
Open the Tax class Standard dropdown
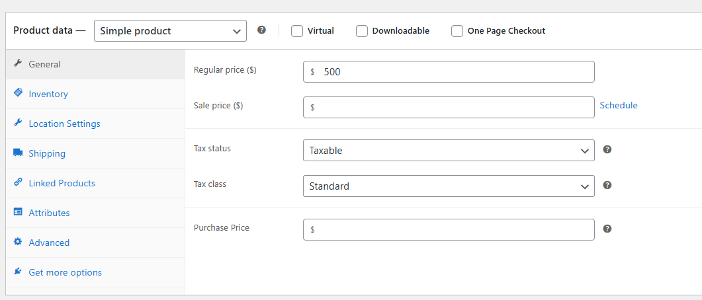click(449, 186)
